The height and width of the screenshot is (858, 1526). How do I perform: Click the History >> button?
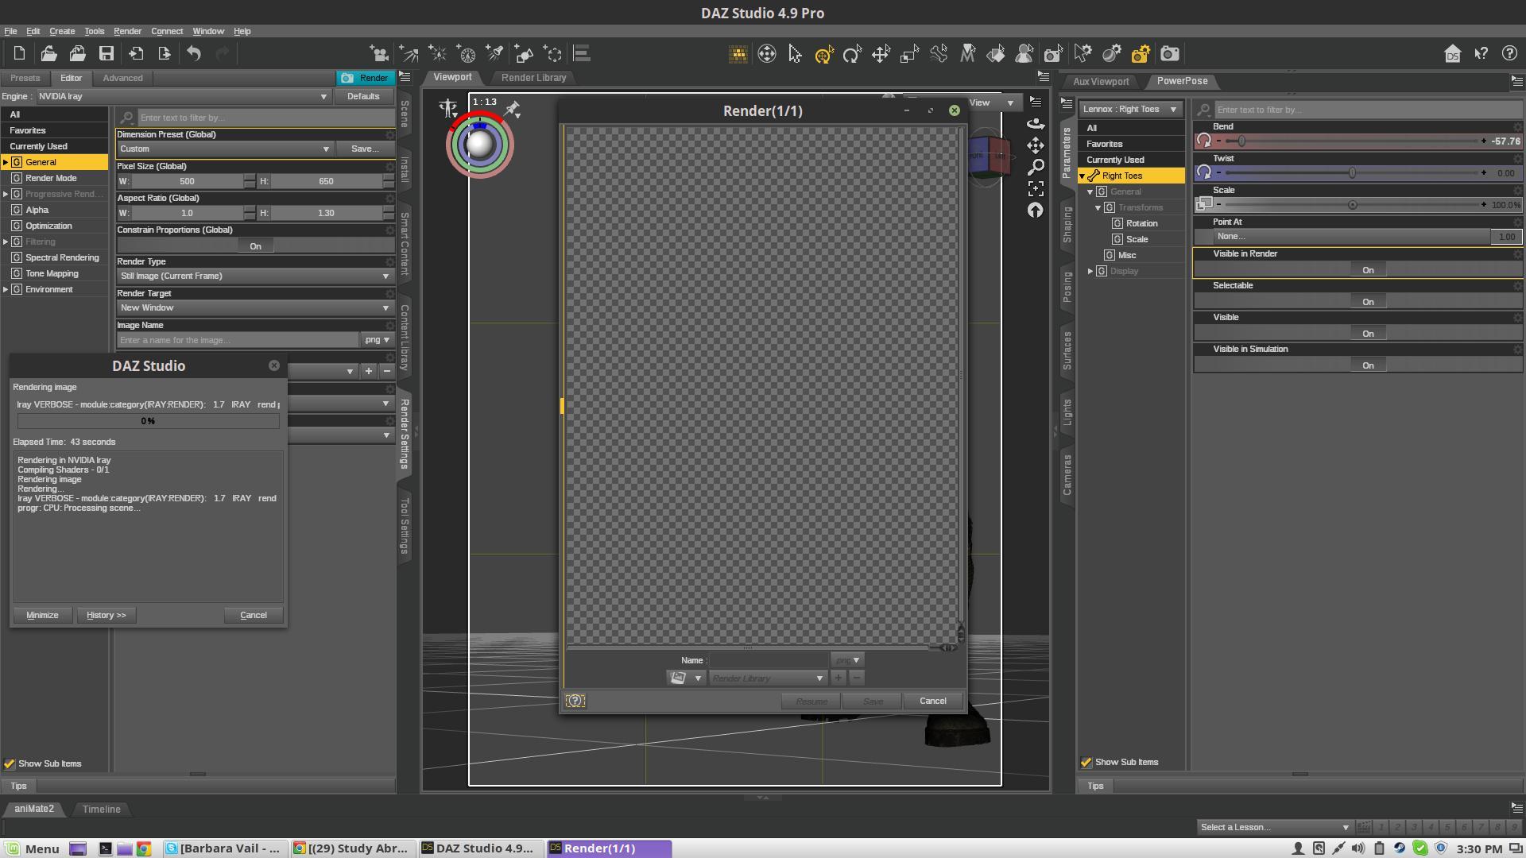106,616
